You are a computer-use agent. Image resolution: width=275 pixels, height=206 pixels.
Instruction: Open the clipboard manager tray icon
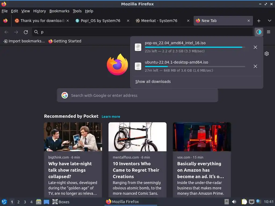tap(244, 202)
